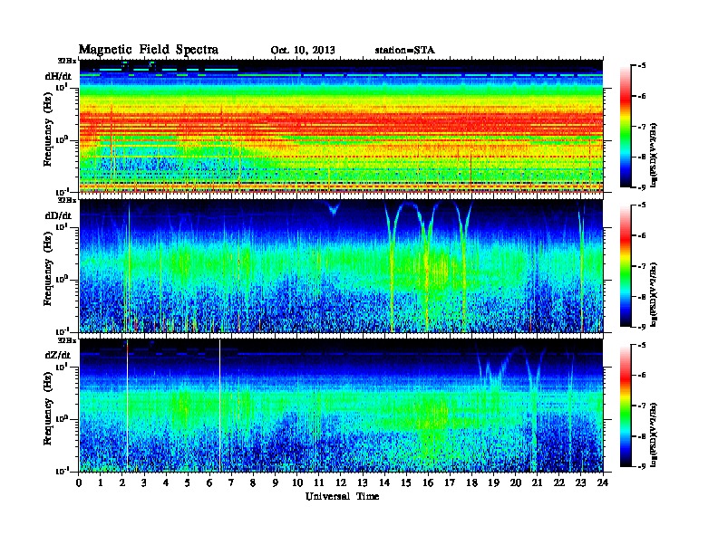Click the dH/dt panel label
Viewport: 718px width, 554px height.
click(58, 76)
